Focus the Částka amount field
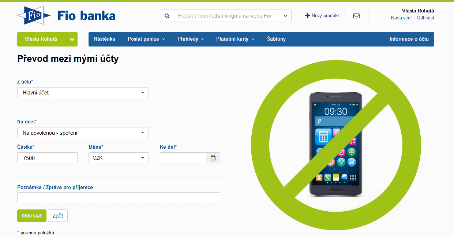Viewport: 454px width, 238px height. click(47, 158)
